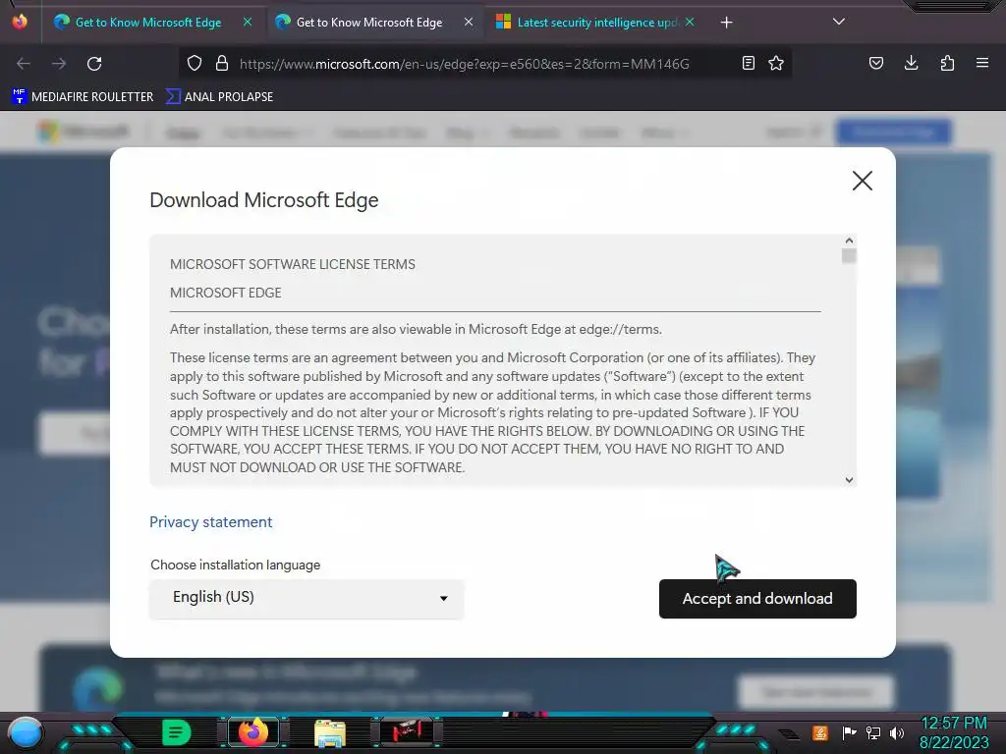
Task: Open MEDIAFIRE ROULETTER bookmark
Action: click(x=83, y=97)
